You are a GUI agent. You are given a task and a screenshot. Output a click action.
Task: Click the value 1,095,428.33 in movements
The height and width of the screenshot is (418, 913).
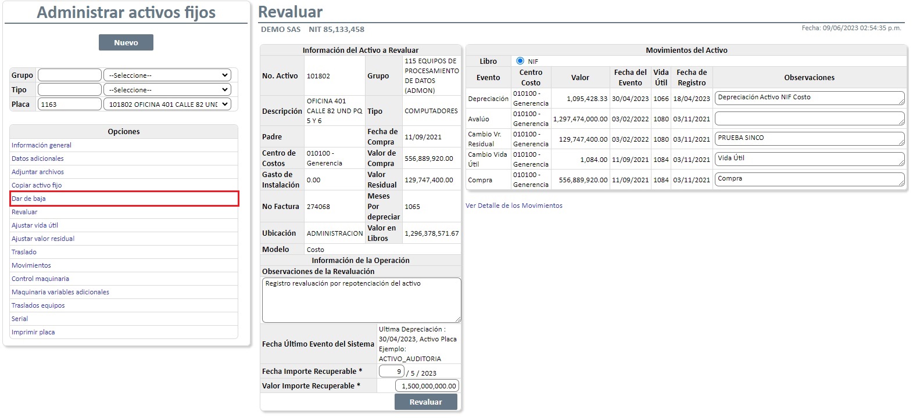(x=587, y=99)
